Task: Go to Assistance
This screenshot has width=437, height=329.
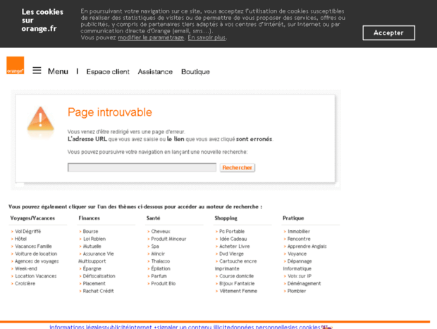Action: pos(155,72)
